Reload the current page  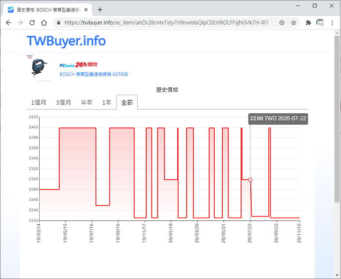click(x=32, y=22)
